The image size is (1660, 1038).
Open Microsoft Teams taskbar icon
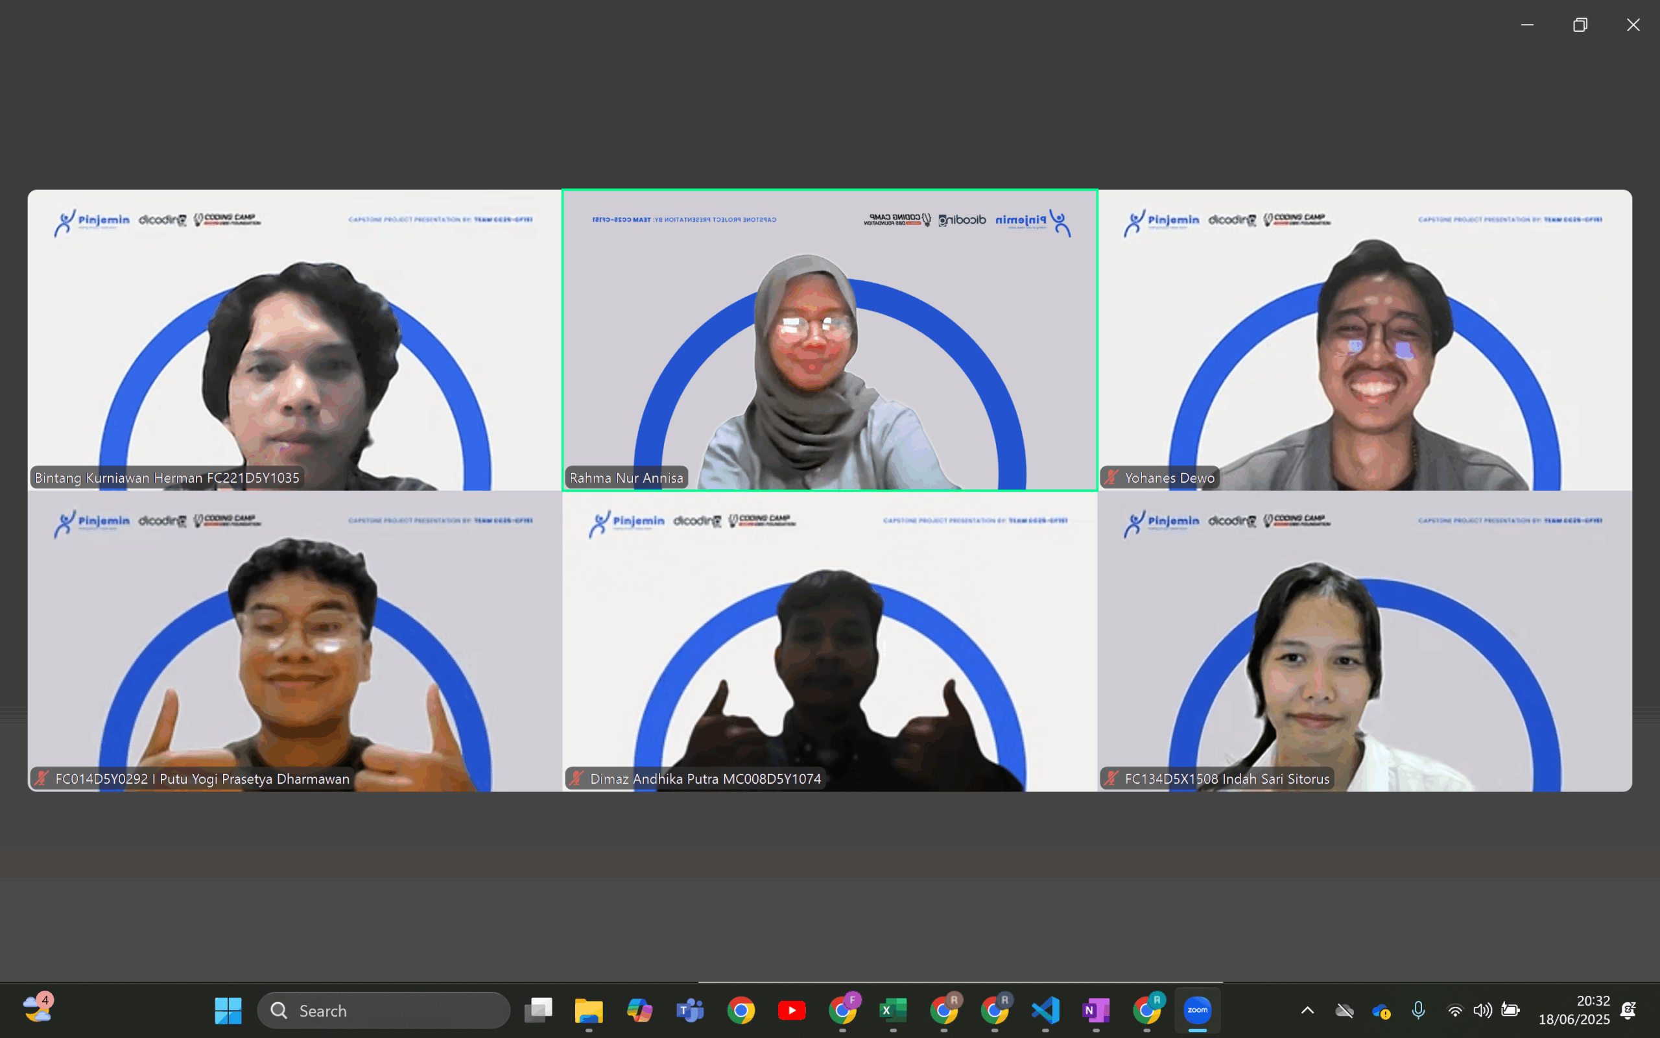(x=690, y=1010)
